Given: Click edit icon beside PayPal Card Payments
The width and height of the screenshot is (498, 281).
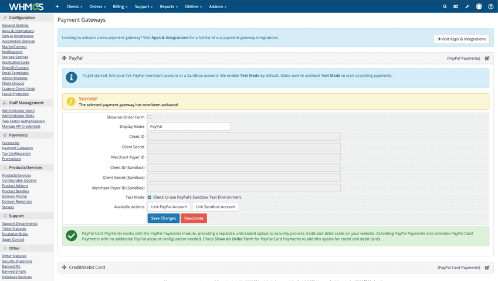Looking at the screenshot, I should pos(487,268).
